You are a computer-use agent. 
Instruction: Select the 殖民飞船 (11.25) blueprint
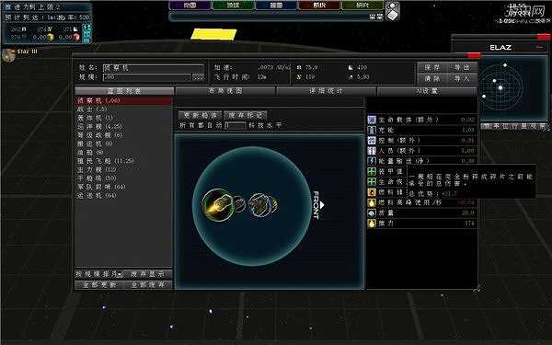[x=123, y=161]
